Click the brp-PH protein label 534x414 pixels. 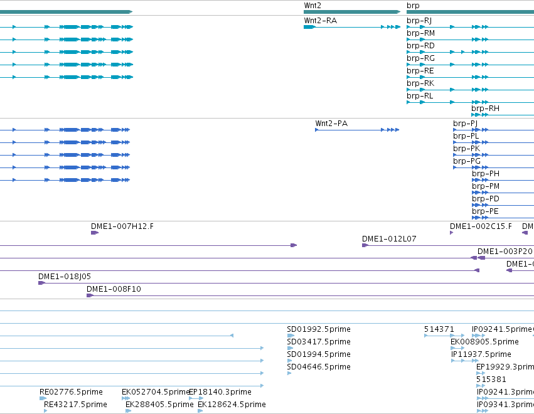click(x=486, y=174)
